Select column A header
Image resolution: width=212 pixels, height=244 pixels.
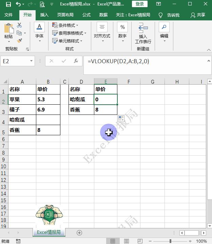pos(22,82)
